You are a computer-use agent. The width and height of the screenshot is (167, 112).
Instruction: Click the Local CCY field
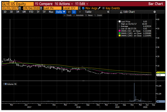tap(70, 8)
